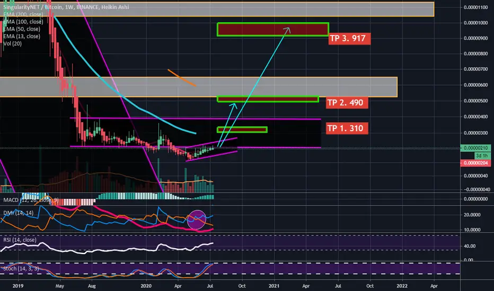Click the 2022 time axis label
This screenshot has height=291, width=494.
tap(402, 286)
